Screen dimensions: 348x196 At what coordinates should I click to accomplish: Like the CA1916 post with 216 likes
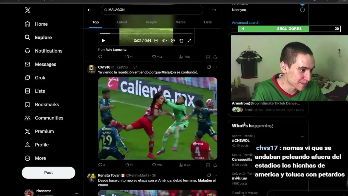[x=157, y=165]
